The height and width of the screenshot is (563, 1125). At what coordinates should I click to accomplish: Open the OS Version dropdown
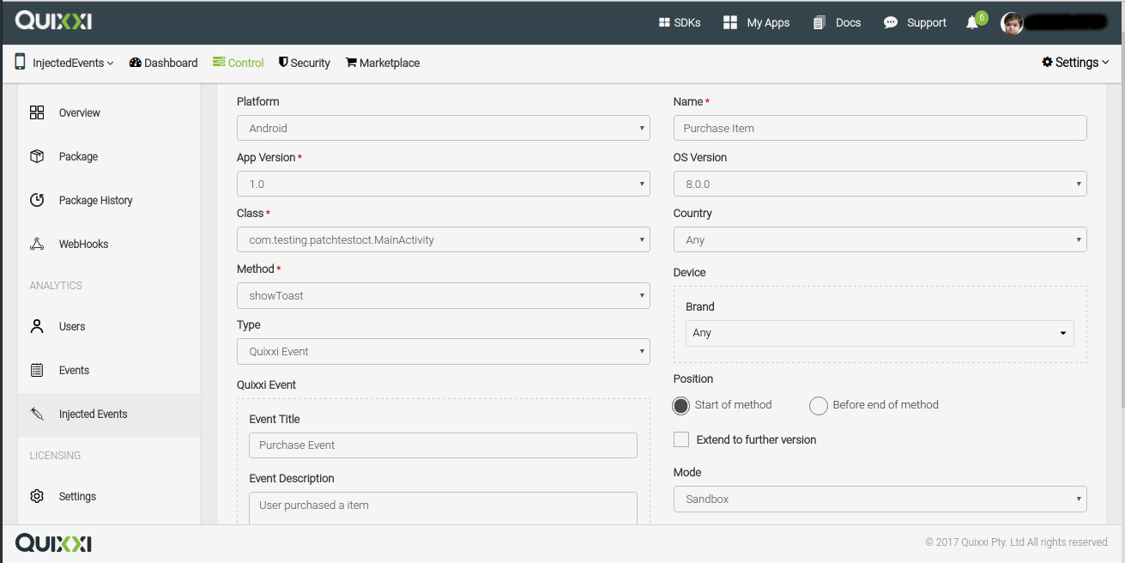(x=880, y=184)
